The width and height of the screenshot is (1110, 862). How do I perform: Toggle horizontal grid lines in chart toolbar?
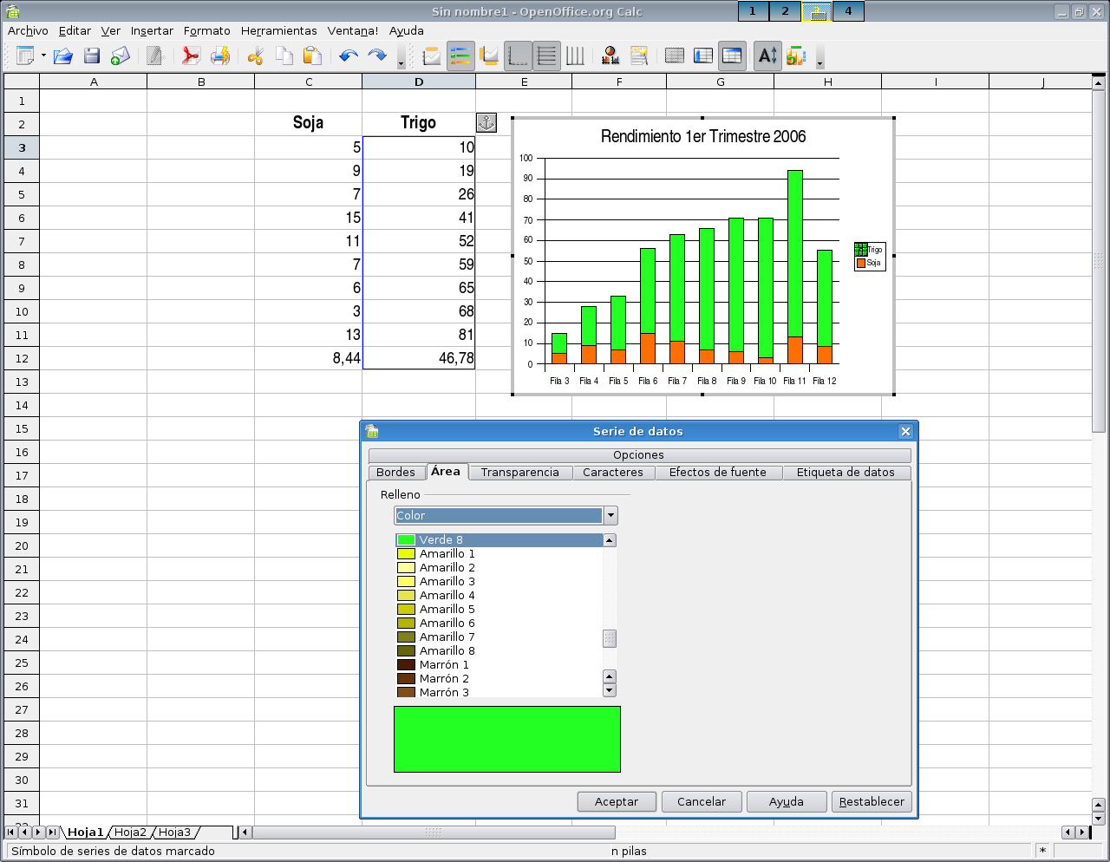[546, 56]
